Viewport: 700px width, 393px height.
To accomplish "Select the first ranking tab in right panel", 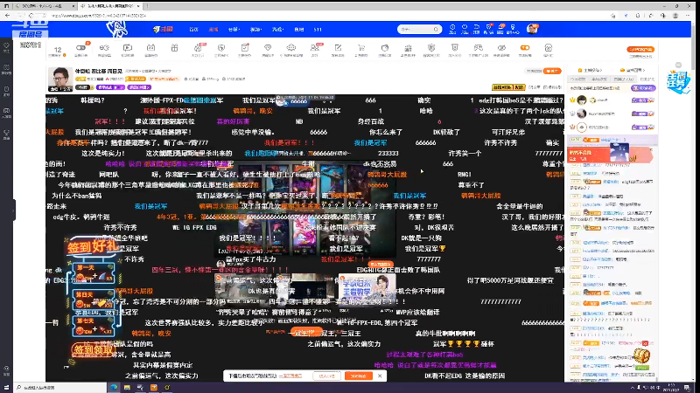I will tap(578, 79).
